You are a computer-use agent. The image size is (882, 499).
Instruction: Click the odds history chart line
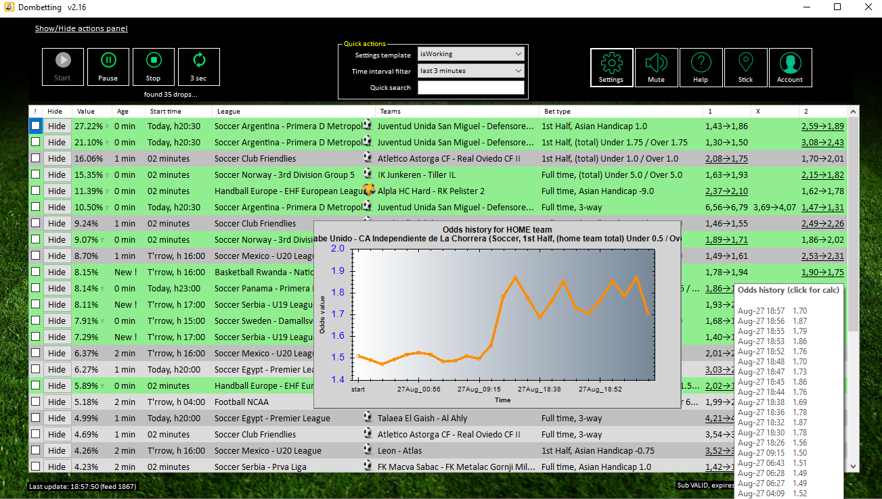pos(502,320)
